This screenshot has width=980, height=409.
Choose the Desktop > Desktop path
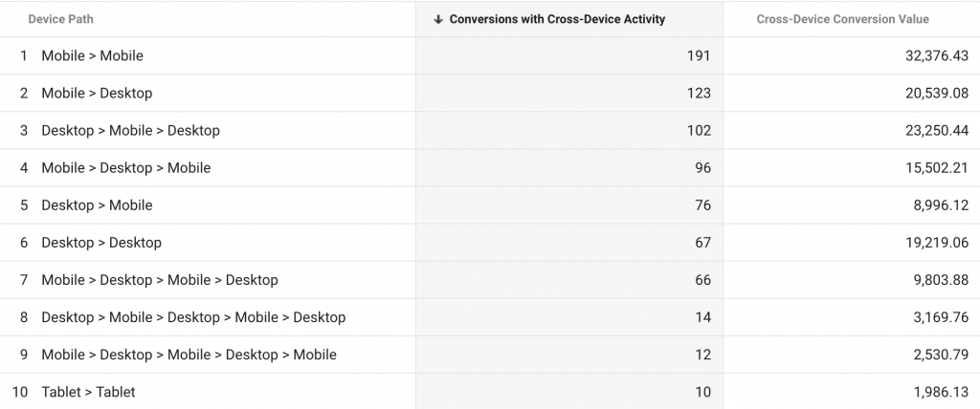(101, 243)
